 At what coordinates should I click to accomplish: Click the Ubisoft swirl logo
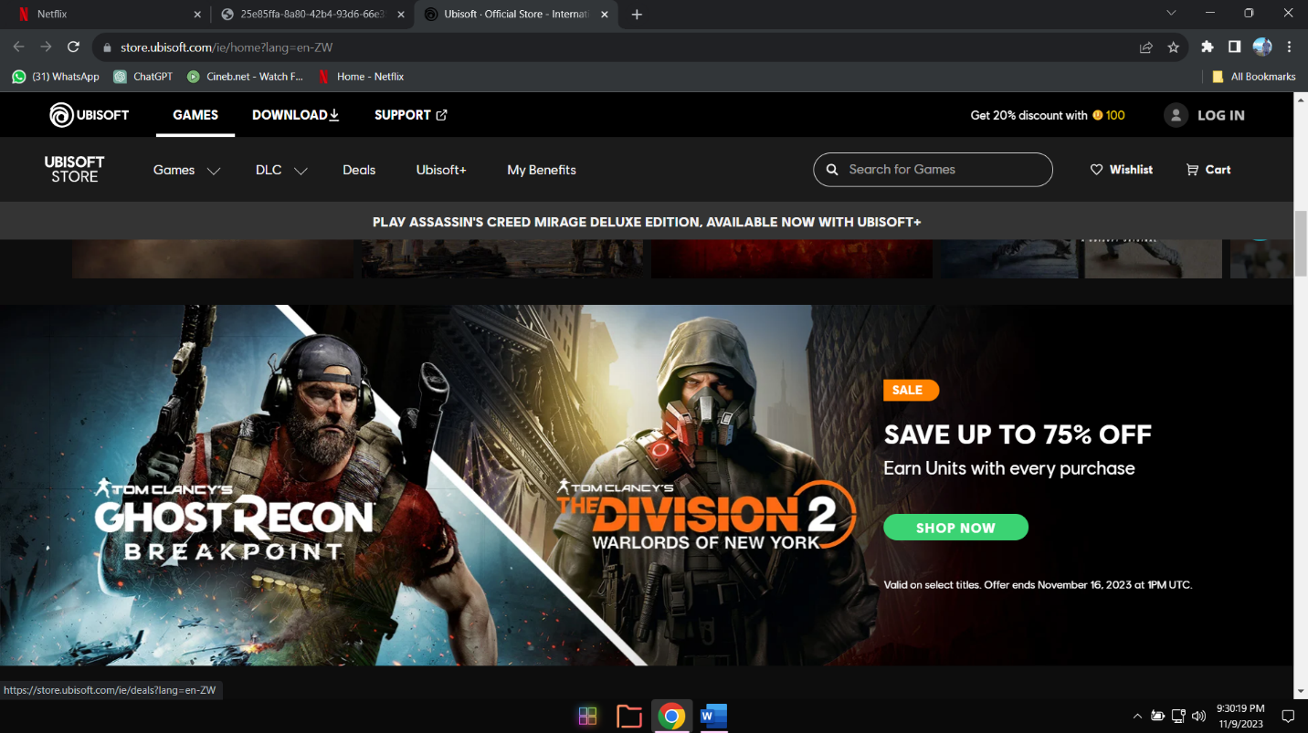coord(61,115)
